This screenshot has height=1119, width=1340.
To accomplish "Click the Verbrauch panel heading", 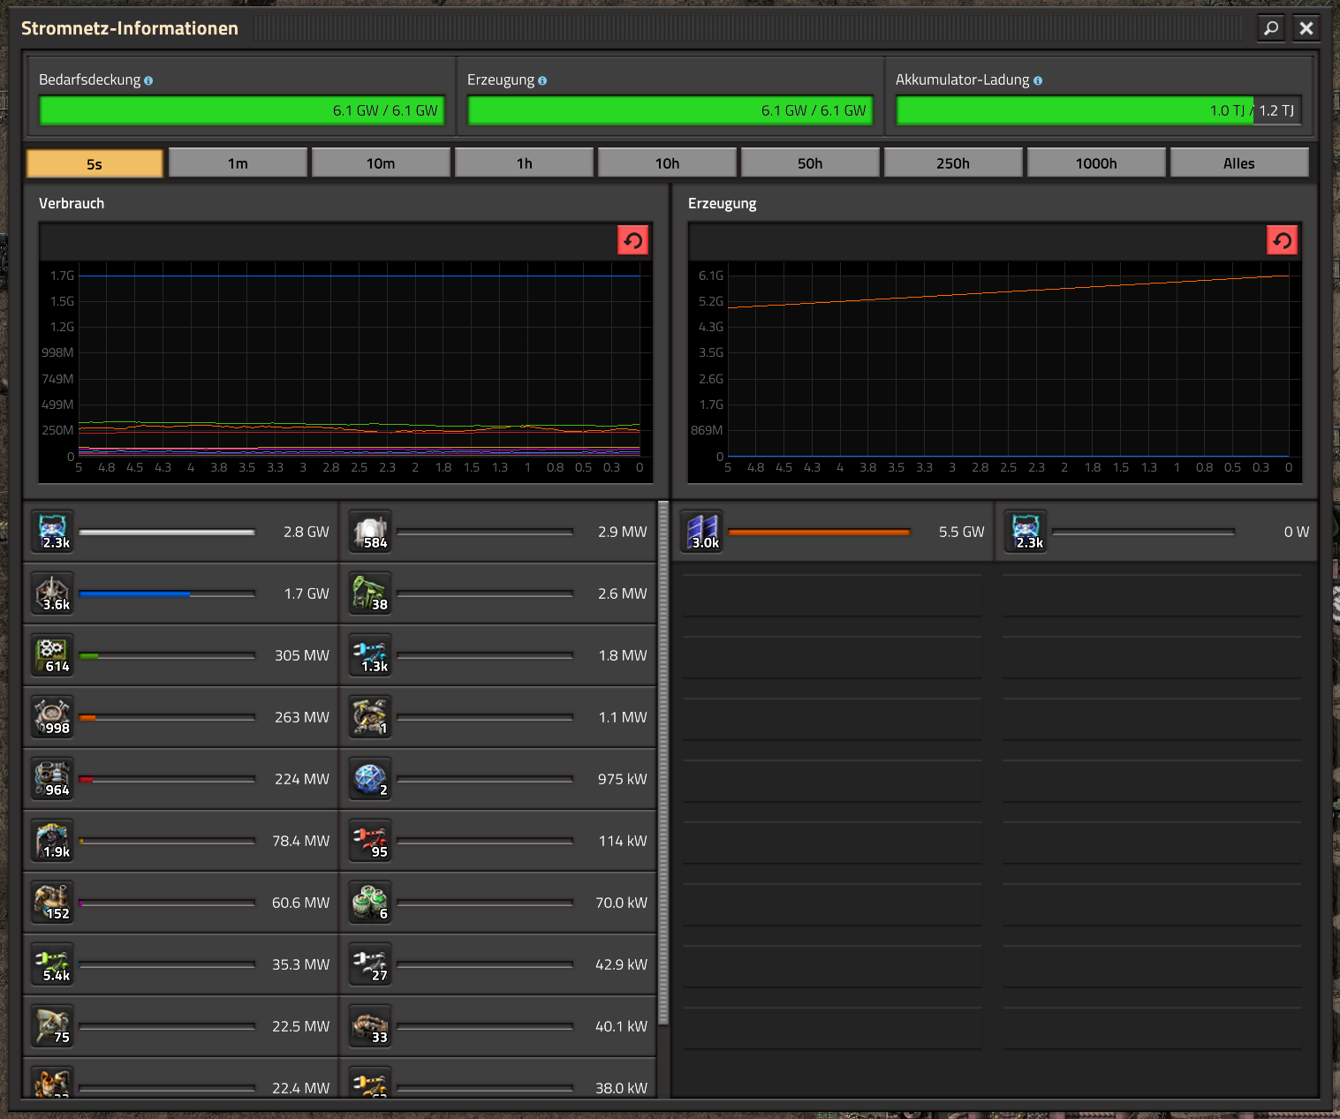I will pos(72,203).
